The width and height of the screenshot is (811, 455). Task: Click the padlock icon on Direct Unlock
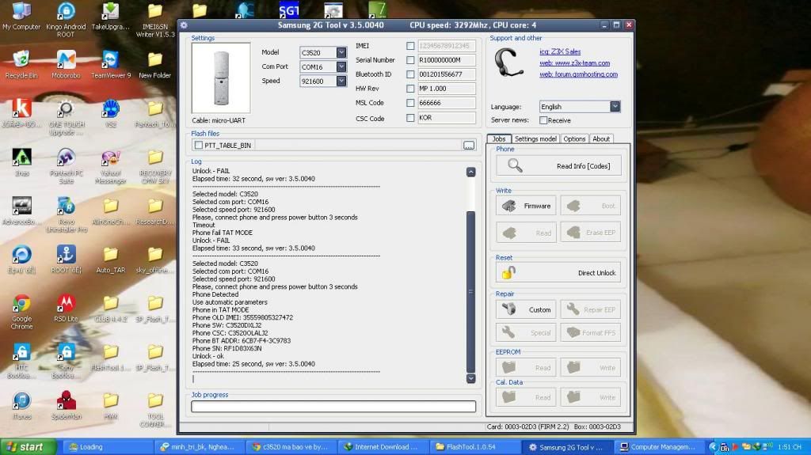[508, 272]
